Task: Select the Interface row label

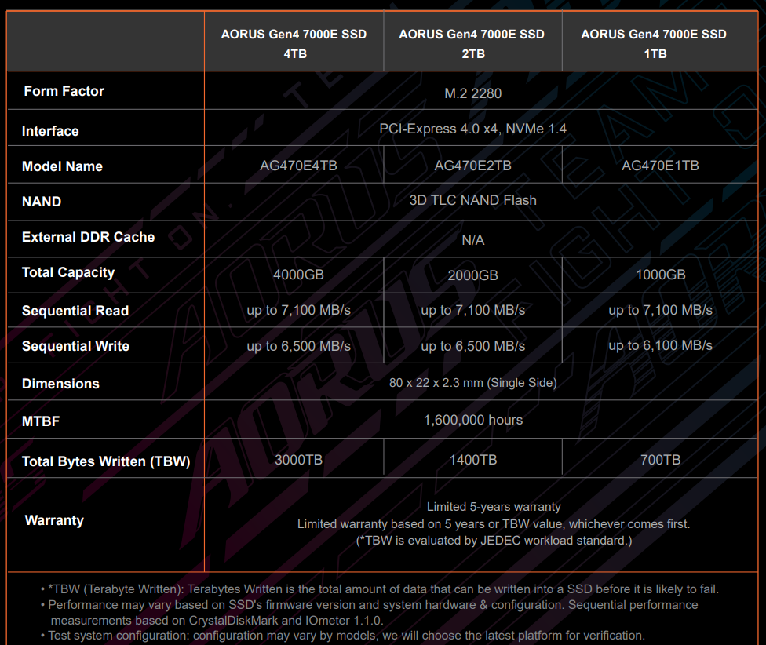Action: [x=50, y=131]
